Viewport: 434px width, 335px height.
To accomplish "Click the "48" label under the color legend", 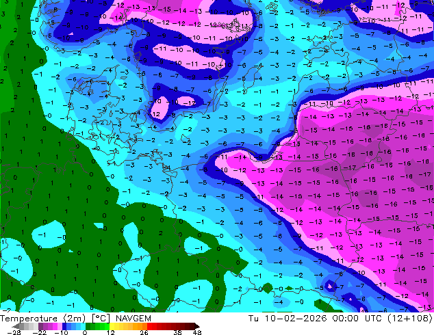I will point(197,332).
